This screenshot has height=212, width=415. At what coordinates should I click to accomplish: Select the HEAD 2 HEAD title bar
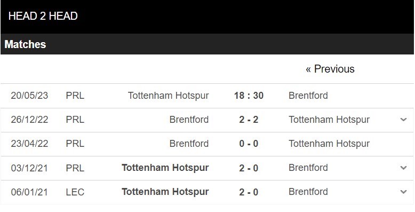(x=207, y=17)
